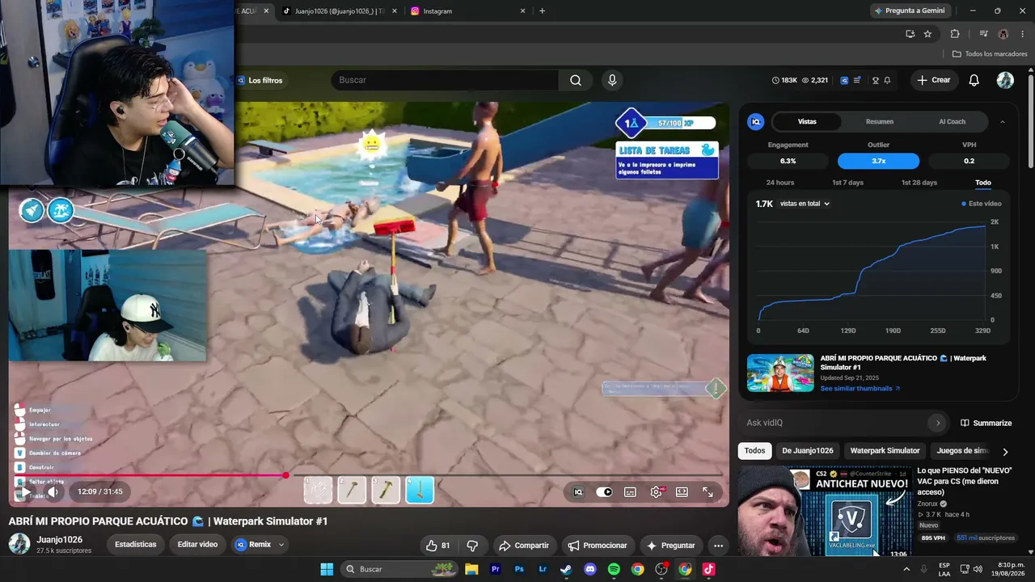
Task: Click the Compartir share button
Action: 524,546
